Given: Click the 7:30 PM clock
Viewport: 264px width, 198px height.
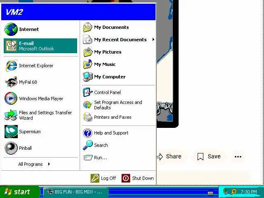Looking at the screenshot, I should click(249, 192).
